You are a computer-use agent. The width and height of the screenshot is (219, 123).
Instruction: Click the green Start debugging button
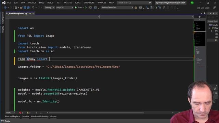click(78, 8)
